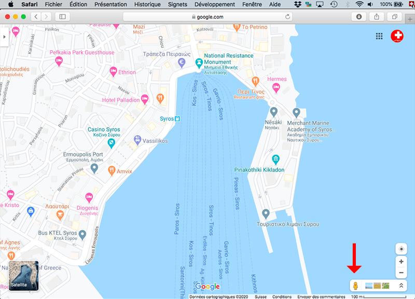The image size is (415, 299).
Task: Click the Données cartographiques ©2020 text
Action: pyautogui.click(x=218, y=296)
